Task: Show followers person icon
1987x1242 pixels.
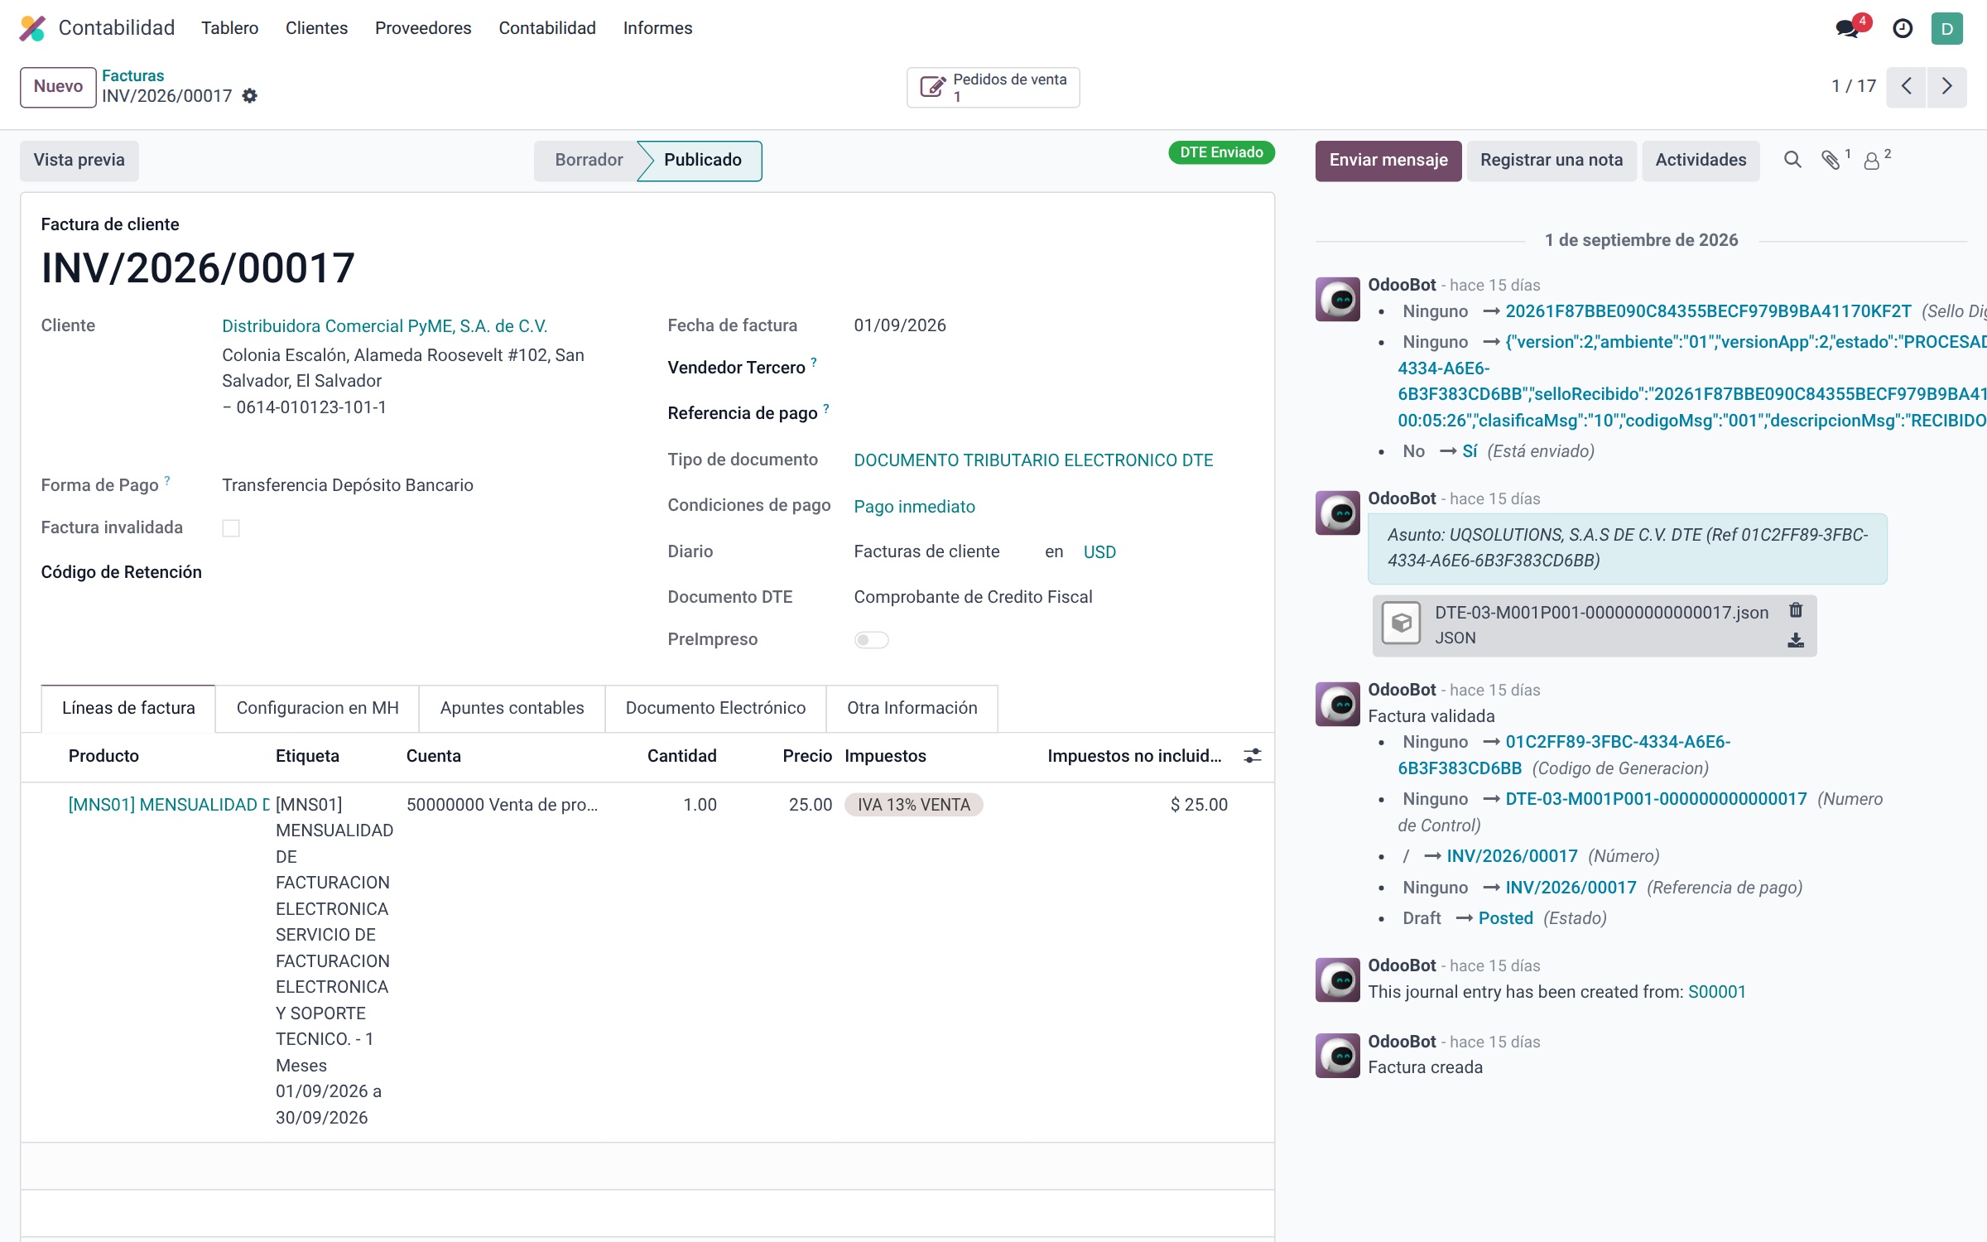Action: (x=1873, y=160)
